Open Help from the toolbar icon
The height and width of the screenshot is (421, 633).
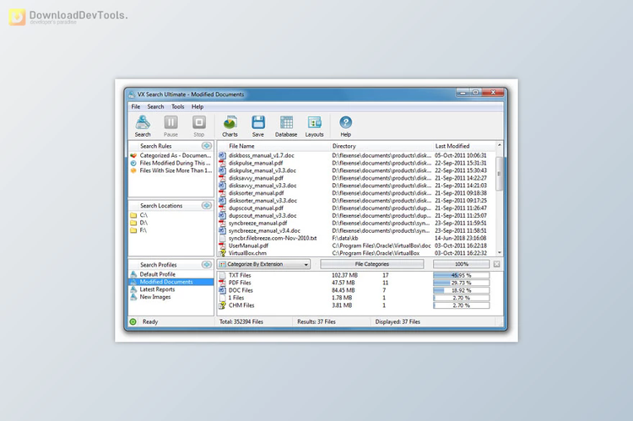tap(345, 126)
